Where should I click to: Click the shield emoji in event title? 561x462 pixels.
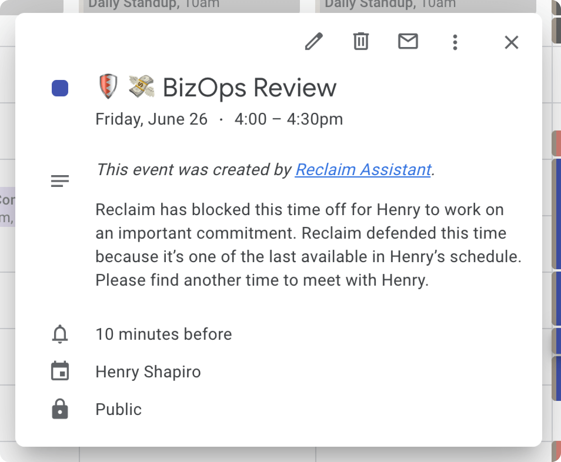(108, 86)
